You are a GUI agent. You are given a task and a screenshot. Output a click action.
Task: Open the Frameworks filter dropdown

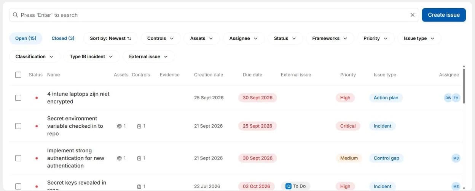tap(330, 38)
